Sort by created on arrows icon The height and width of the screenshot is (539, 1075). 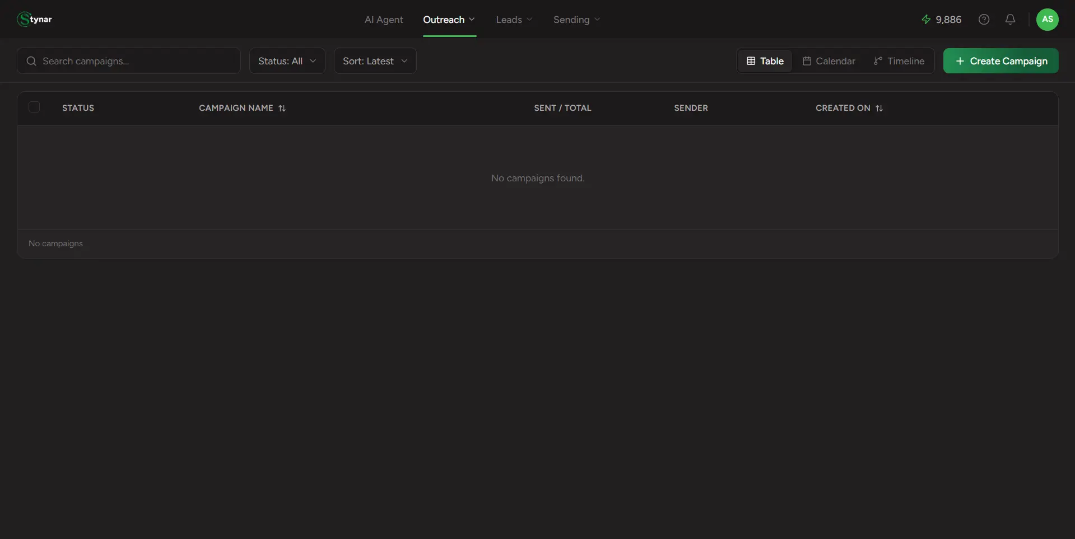pyautogui.click(x=879, y=108)
